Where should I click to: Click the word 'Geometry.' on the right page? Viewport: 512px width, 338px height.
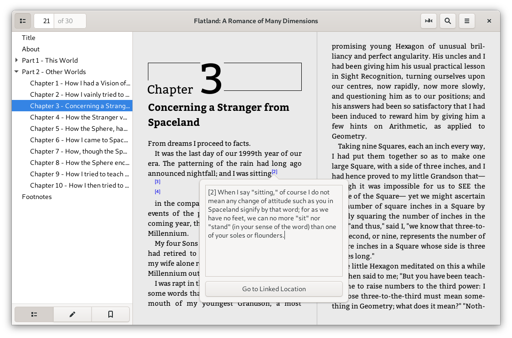pyautogui.click(x=349, y=136)
